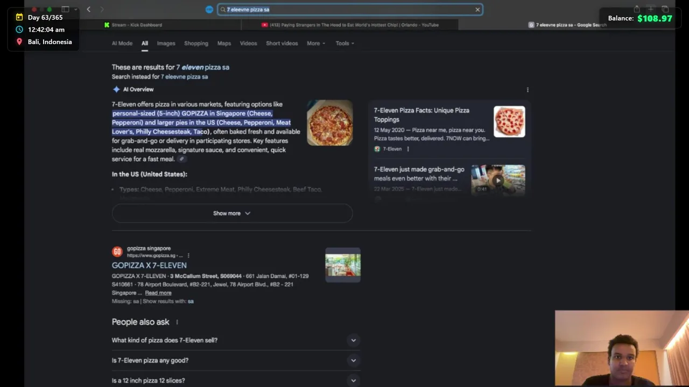Expand the More dropdown
689x387 pixels.
pyautogui.click(x=316, y=43)
